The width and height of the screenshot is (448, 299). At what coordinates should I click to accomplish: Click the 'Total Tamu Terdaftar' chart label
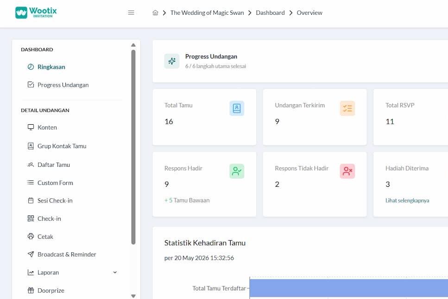(219, 288)
